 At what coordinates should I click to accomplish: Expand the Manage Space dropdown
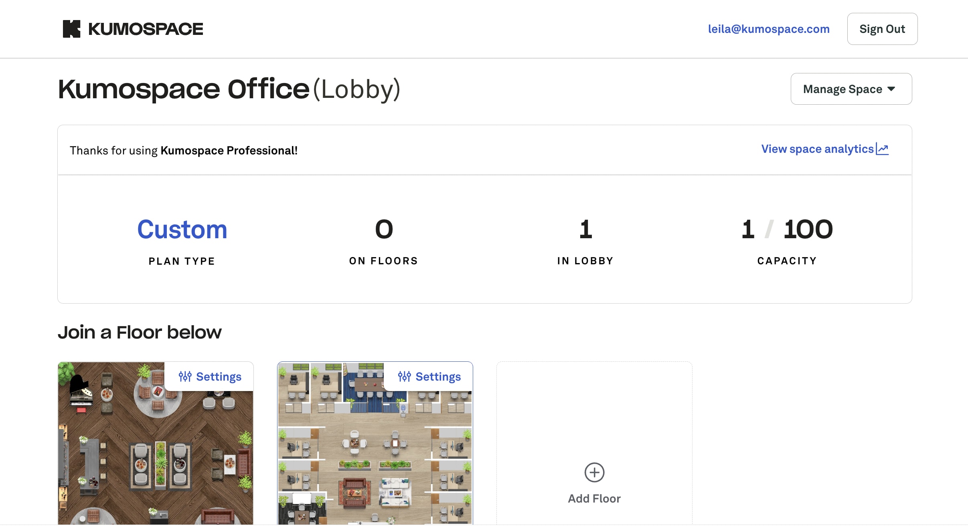851,89
